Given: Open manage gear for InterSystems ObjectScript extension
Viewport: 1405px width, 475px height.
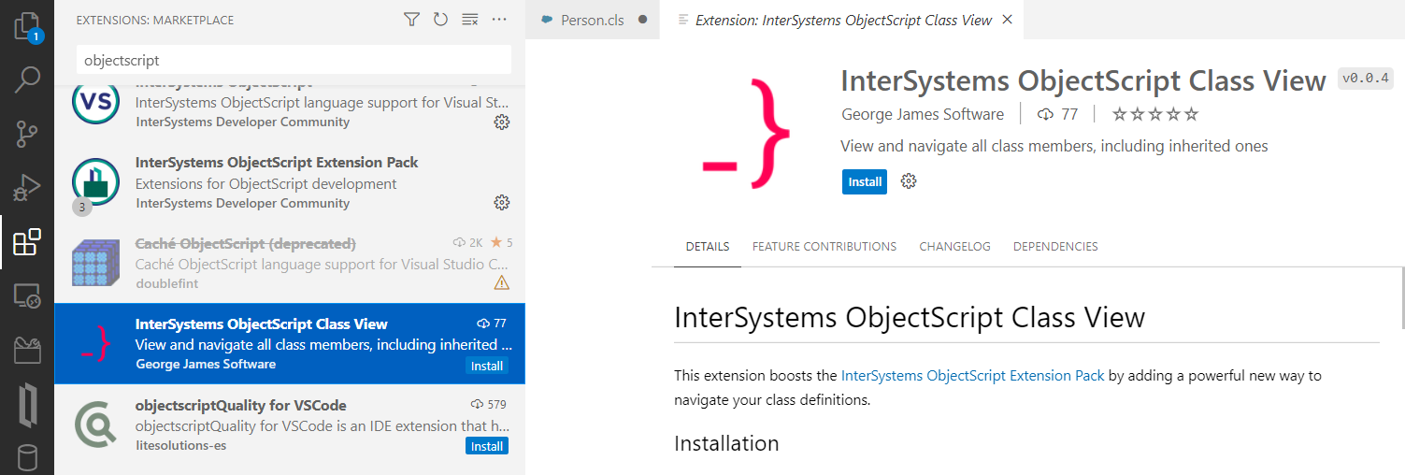Looking at the screenshot, I should click(x=501, y=122).
